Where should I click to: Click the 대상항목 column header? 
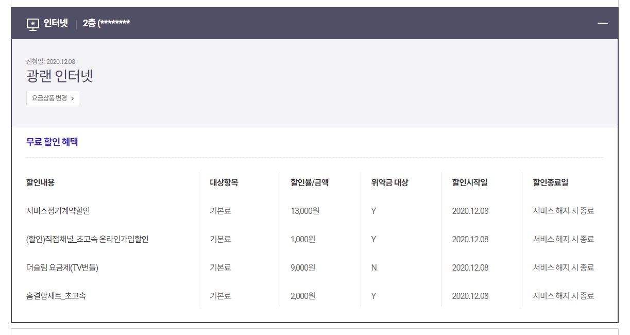(224, 182)
